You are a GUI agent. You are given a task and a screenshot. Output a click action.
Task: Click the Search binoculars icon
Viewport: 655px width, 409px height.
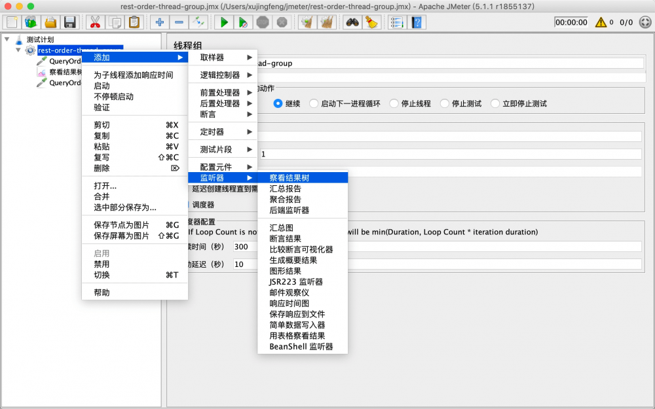[x=352, y=22]
